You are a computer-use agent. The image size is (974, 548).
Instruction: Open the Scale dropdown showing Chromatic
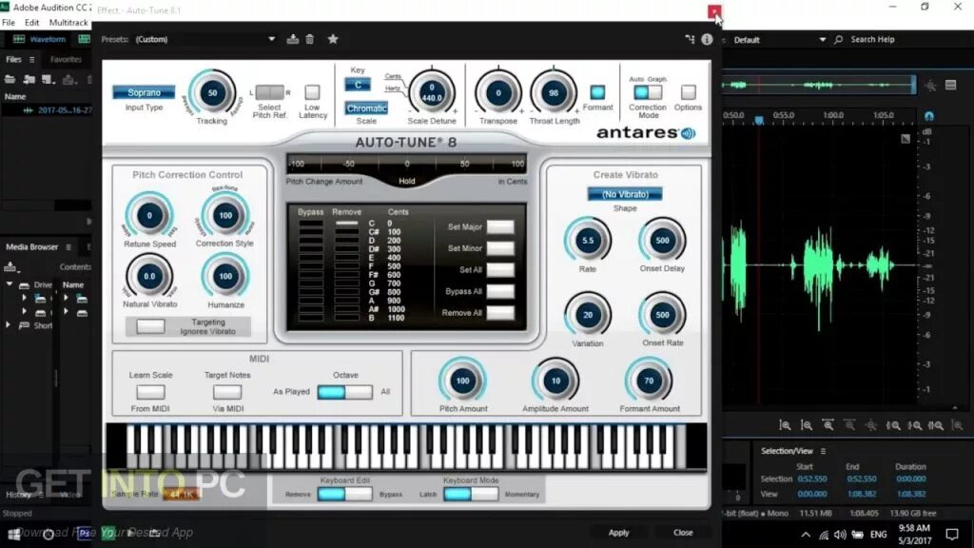pyautogui.click(x=366, y=108)
